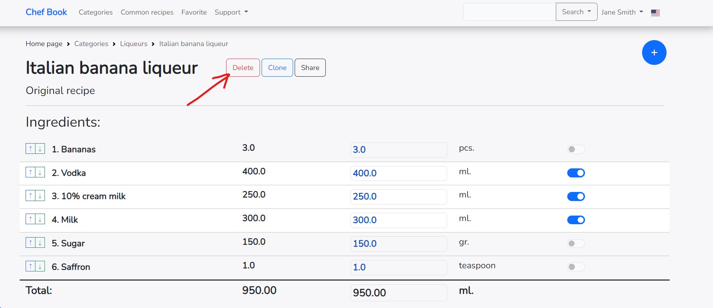Move Milk ingredient up in list
Screen dimensions: 713x308
(30, 219)
